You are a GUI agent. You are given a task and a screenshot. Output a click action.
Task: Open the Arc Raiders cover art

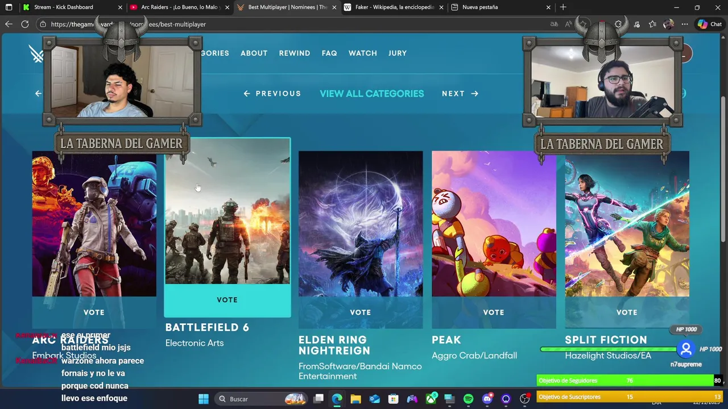94,224
